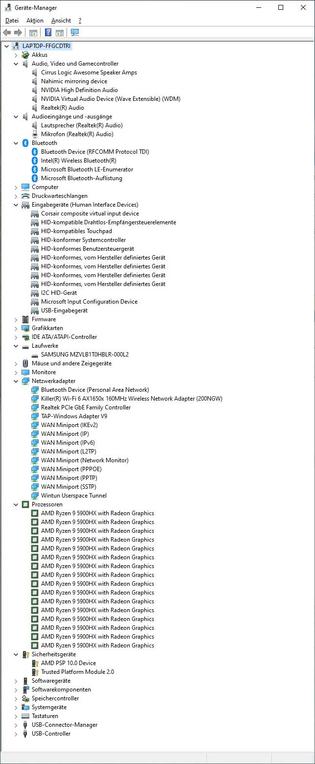The width and height of the screenshot is (315, 764).
Task: Expand the IDE ATA/ATAPI-Controller category
Action: 16,337
